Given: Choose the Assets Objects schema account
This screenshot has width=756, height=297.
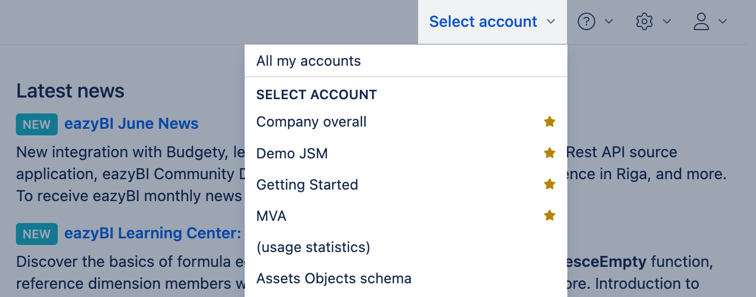Looking at the screenshot, I should tap(334, 278).
